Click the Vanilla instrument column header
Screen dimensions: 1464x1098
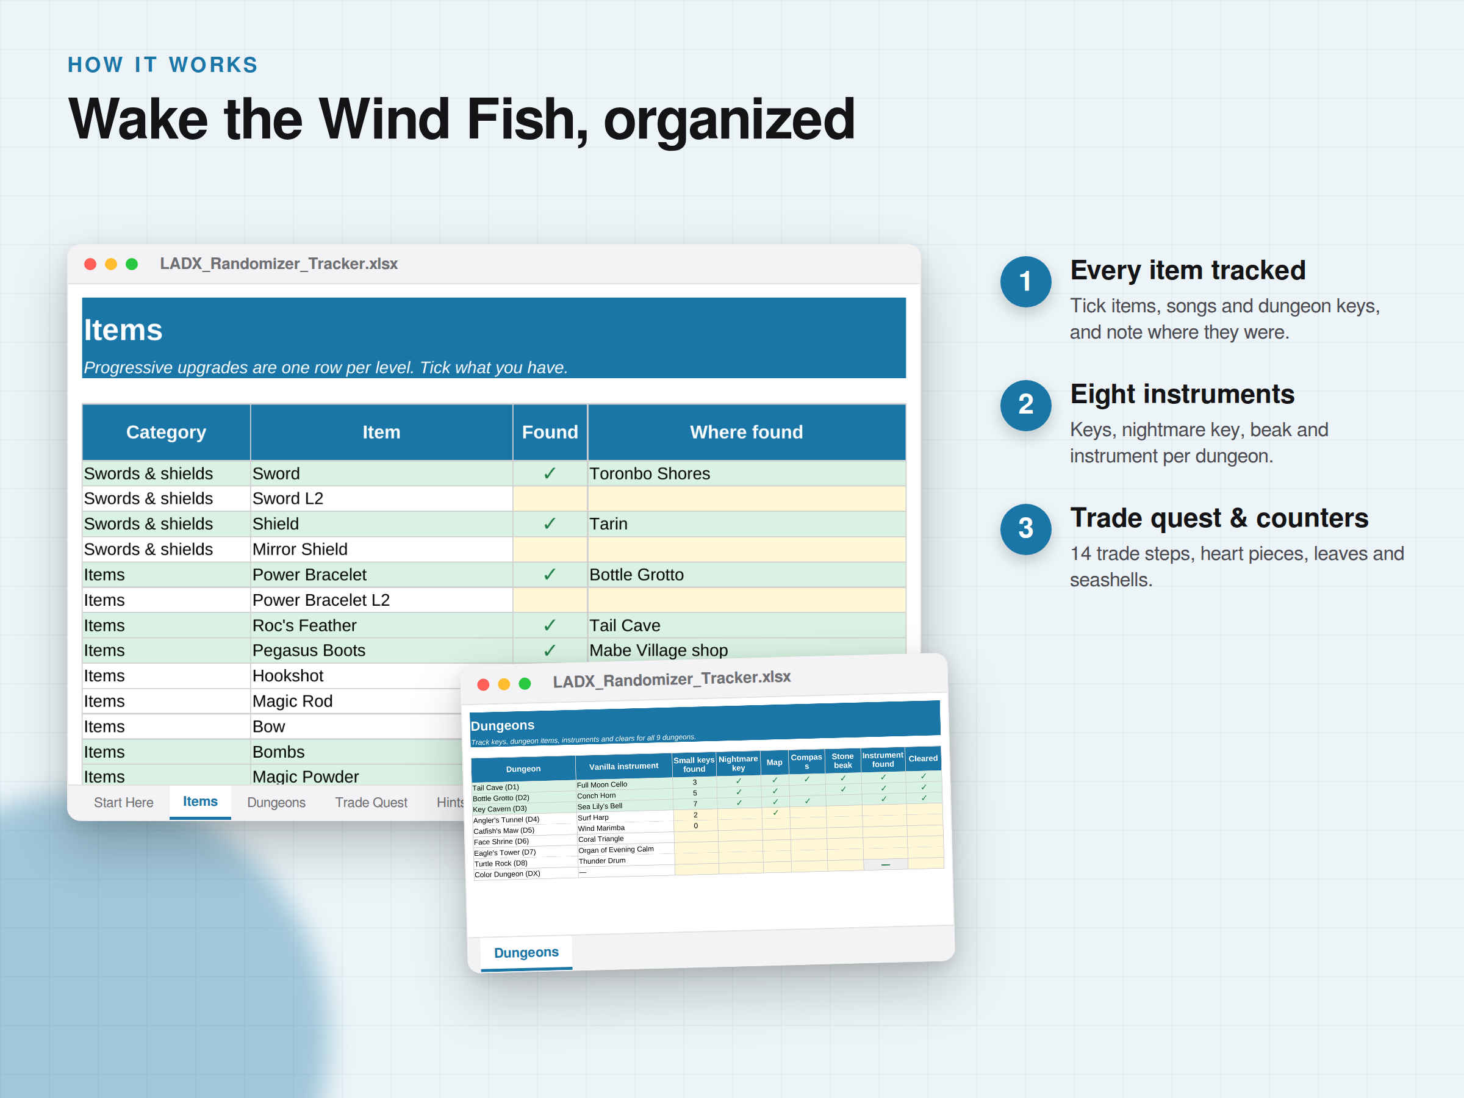pyautogui.click(x=623, y=766)
